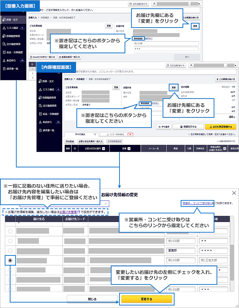Click the やり直す button
The width and height of the screenshot is (239, 308).
click(164, 127)
